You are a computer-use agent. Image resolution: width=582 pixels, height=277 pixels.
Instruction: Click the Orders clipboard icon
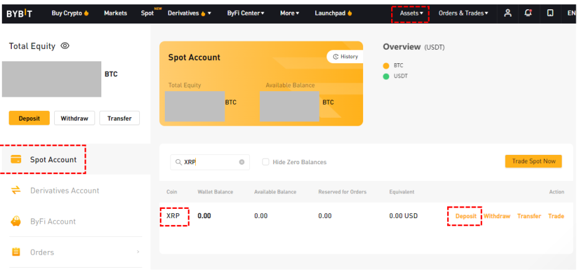(x=16, y=252)
